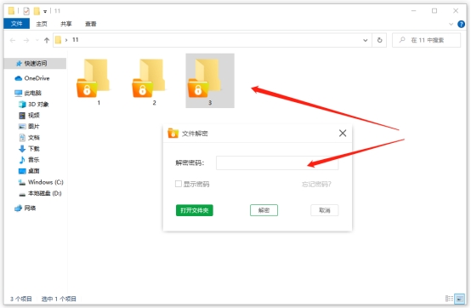Select encrypted folder 3
This screenshot has height=308, width=471.
[210, 81]
